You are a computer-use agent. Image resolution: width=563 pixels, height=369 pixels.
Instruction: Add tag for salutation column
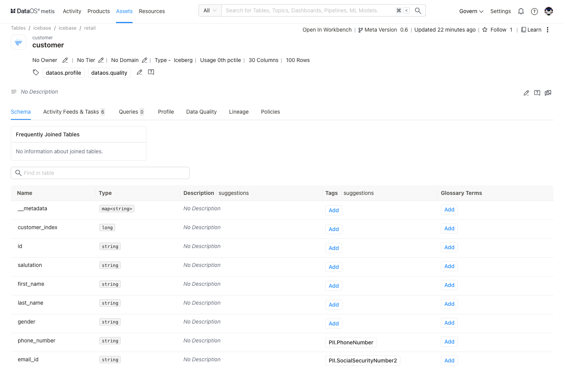click(x=334, y=267)
